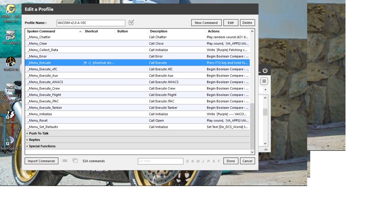The height and width of the screenshot is (210, 374).
Task: Click the list filter input field
Action: click(160, 161)
